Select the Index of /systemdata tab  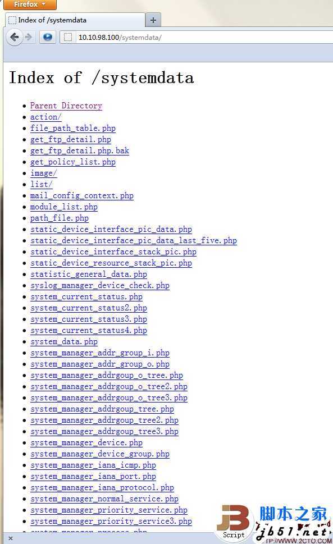75,20
